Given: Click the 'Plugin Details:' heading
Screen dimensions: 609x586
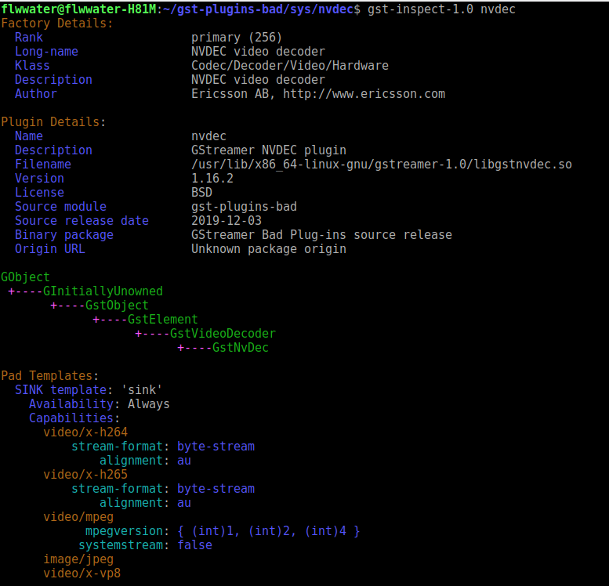Looking at the screenshot, I should [53, 122].
